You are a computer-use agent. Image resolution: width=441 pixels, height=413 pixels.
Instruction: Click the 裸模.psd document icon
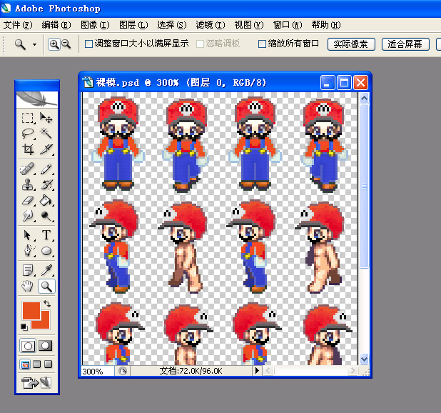pos(88,83)
